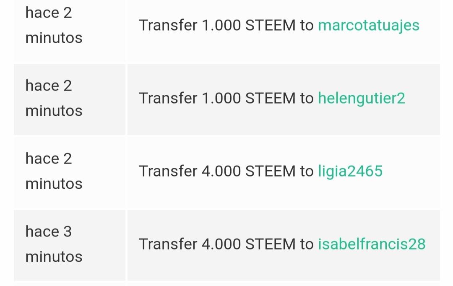Click the 'hace 3 minutos' timestamp
This screenshot has width=453, height=286.
(x=54, y=244)
